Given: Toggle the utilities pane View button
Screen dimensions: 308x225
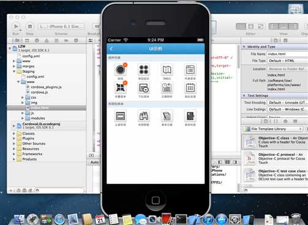Looking at the screenshot, I should 293,26.
